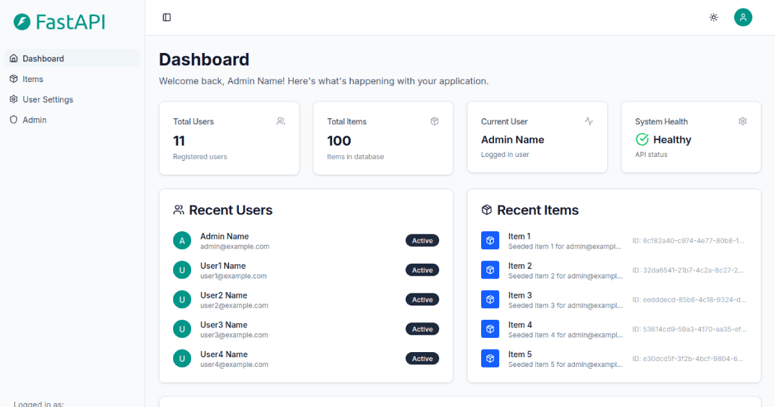Image resolution: width=775 pixels, height=407 pixels.
Task: Click the Dashboard home icon
Action: (x=14, y=58)
